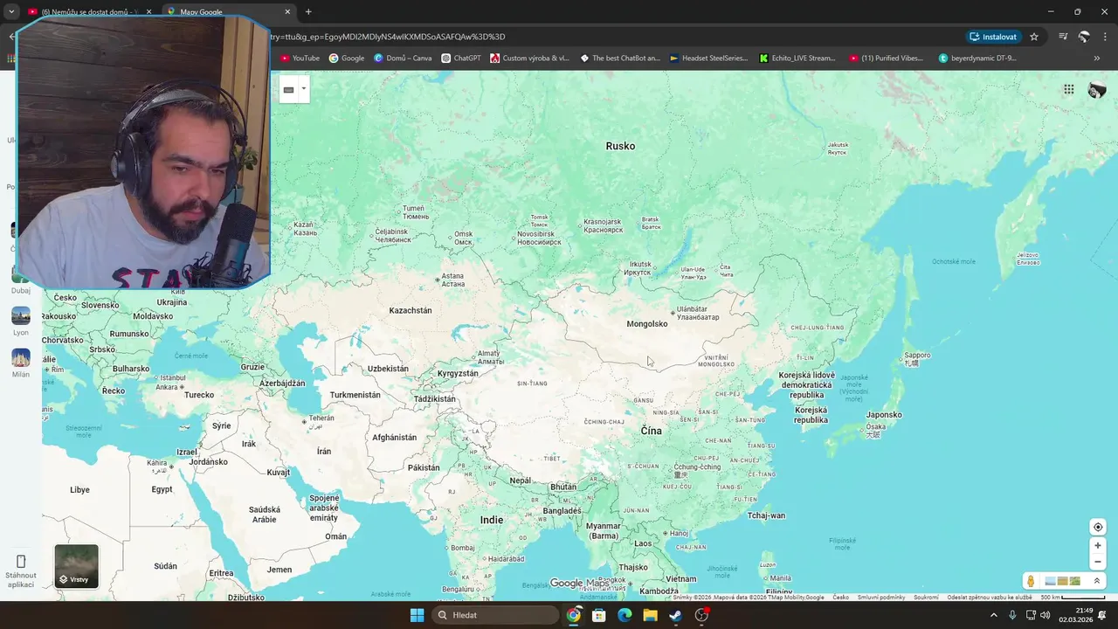Open the Windows Start menu
Image resolution: width=1118 pixels, height=629 pixels.
pyautogui.click(x=417, y=615)
